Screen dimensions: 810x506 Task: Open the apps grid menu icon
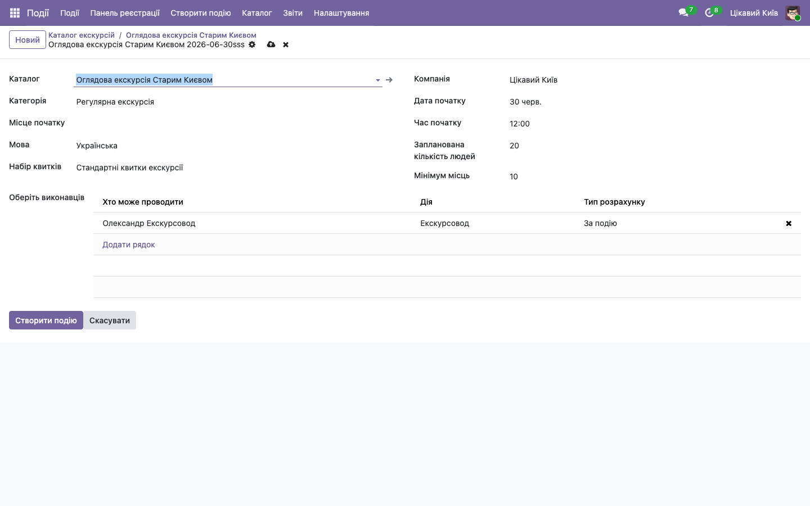(x=15, y=13)
